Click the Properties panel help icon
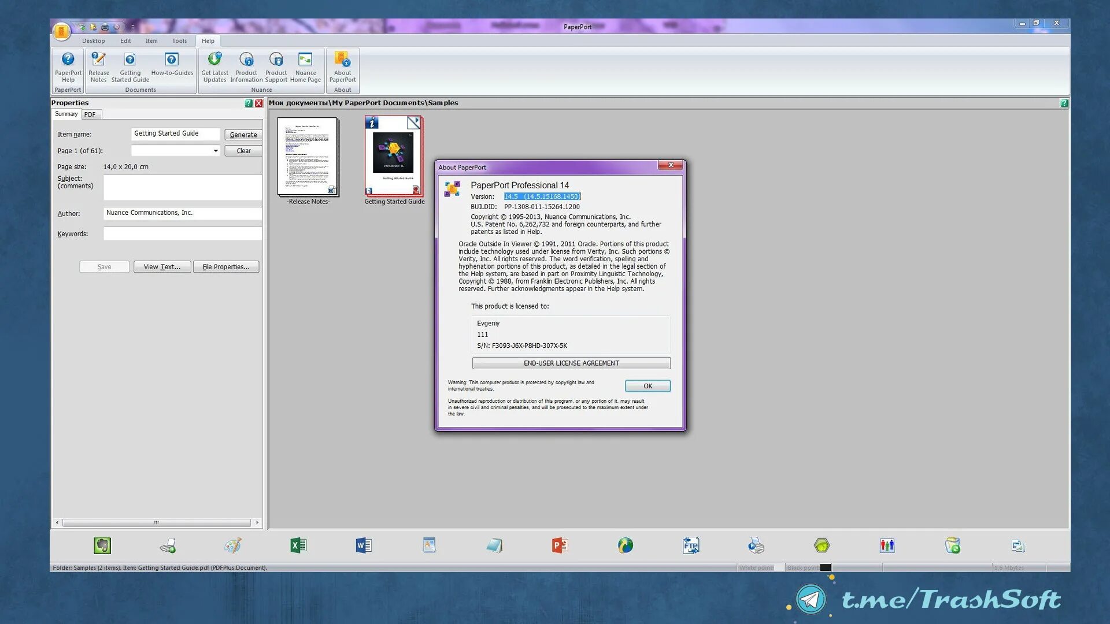The image size is (1110, 624). pos(249,103)
